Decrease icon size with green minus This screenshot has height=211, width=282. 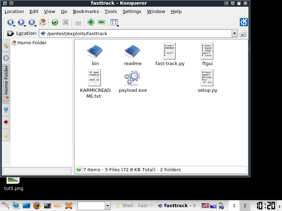tap(102, 22)
